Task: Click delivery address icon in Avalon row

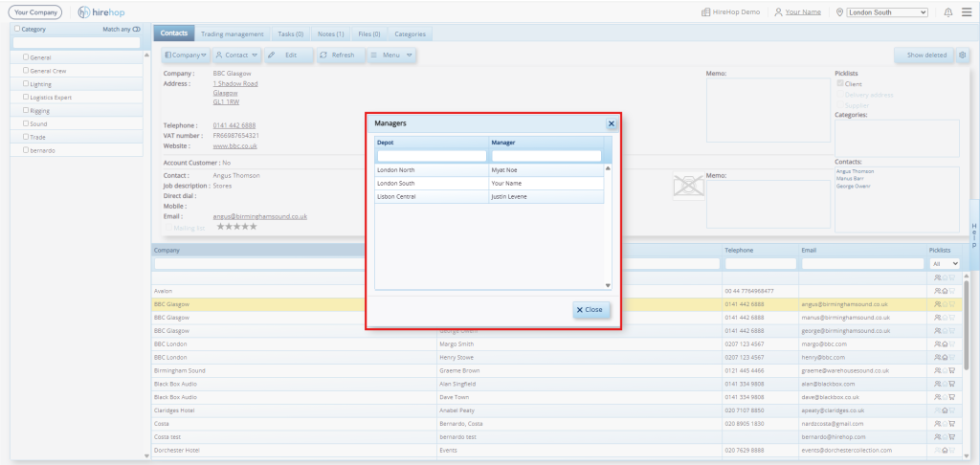Action: pyautogui.click(x=945, y=291)
